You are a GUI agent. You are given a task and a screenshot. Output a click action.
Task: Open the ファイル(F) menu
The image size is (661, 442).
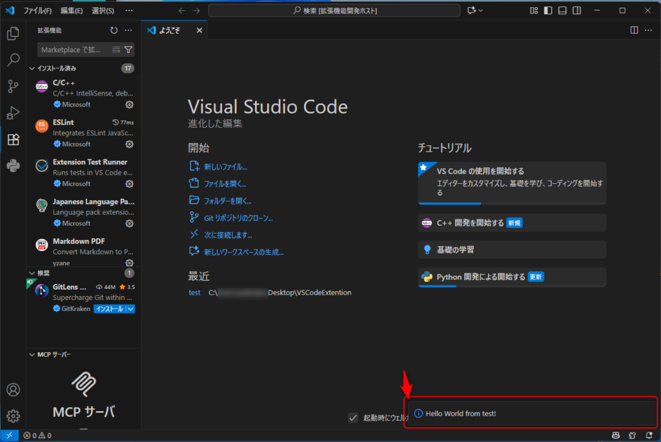[x=37, y=10]
